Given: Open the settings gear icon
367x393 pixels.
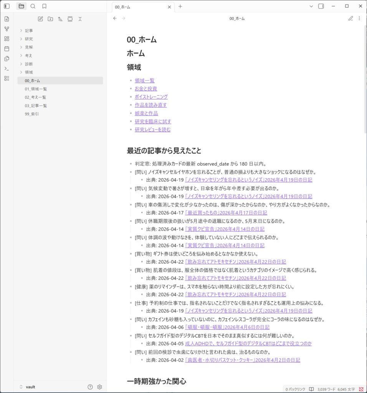Looking at the screenshot, I should pos(99,387).
